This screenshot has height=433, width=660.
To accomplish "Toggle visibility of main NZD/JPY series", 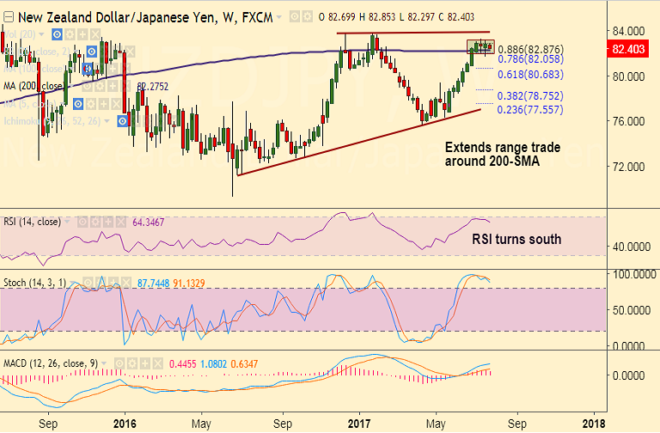I will 295,17.
